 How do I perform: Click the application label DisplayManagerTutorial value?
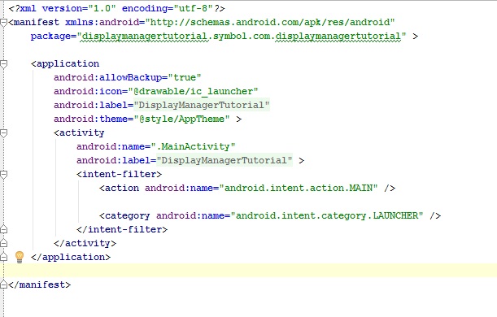coord(202,105)
